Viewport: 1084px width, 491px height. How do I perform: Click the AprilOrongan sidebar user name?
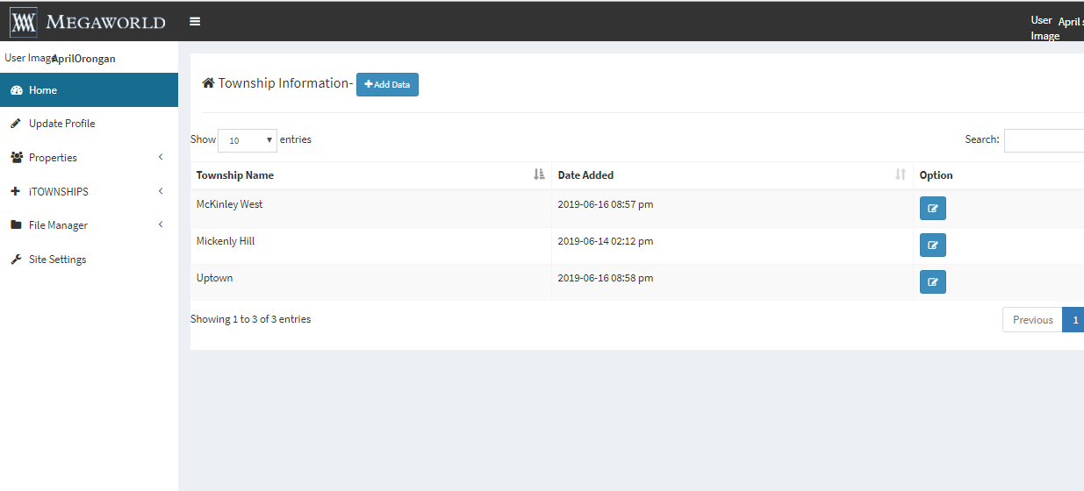[83, 59]
